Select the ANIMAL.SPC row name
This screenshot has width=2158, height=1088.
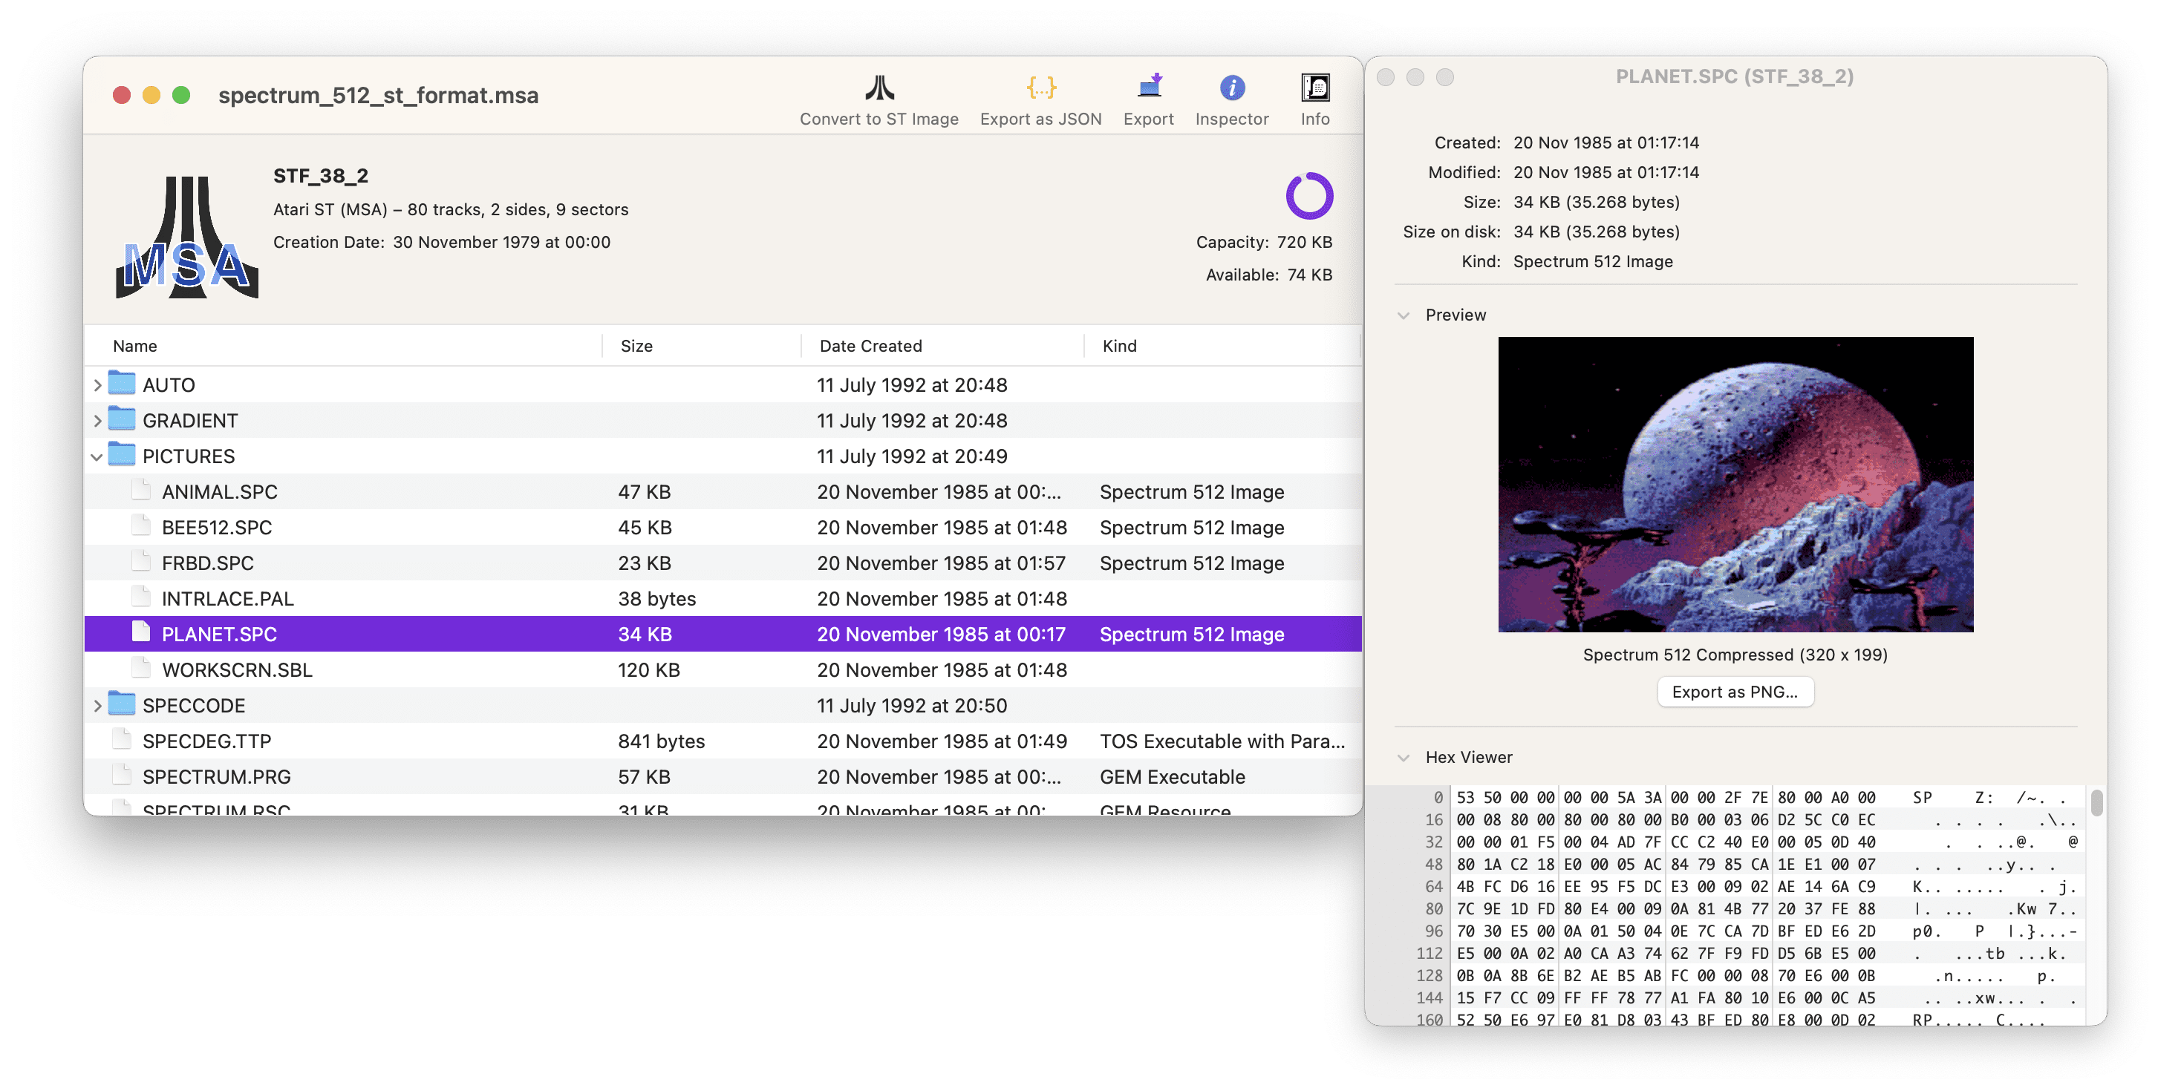point(220,492)
